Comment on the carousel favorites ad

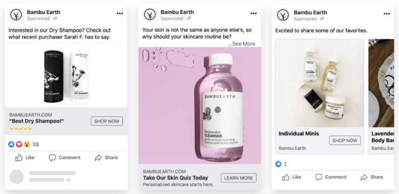(x=331, y=177)
